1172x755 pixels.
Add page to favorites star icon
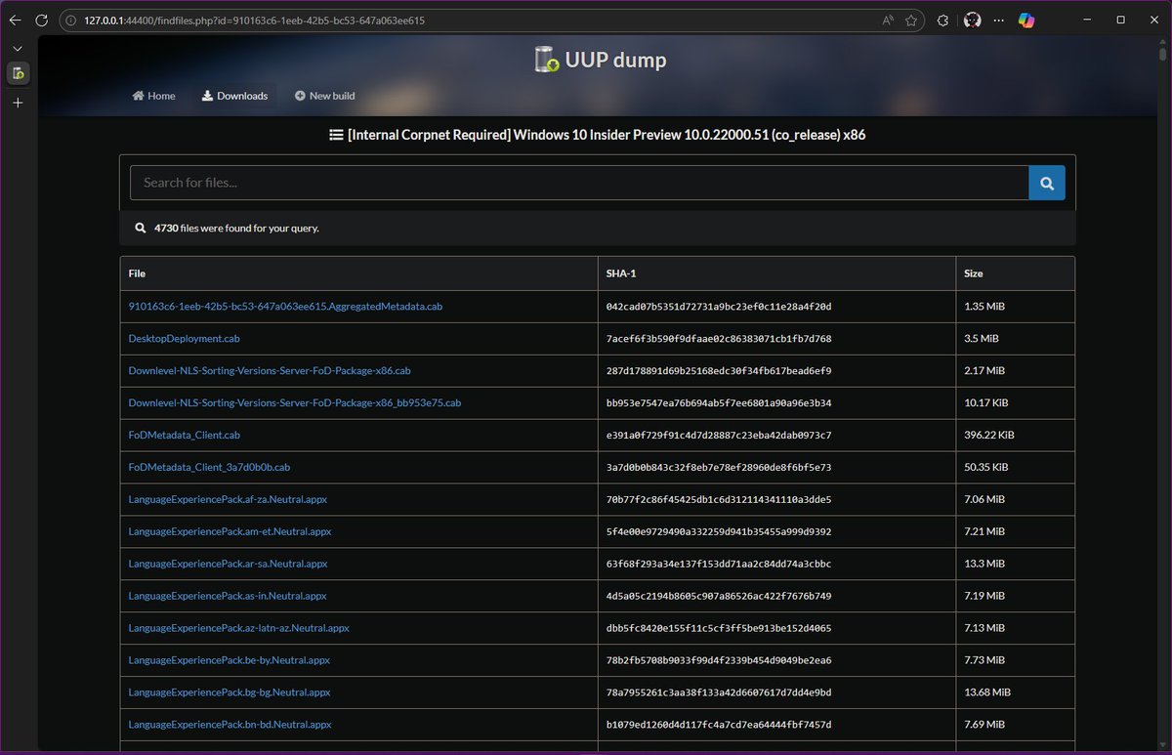[x=911, y=20]
